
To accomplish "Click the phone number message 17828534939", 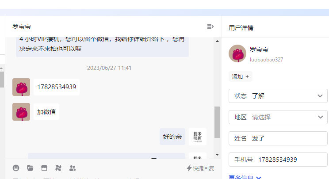I will (57, 87).
